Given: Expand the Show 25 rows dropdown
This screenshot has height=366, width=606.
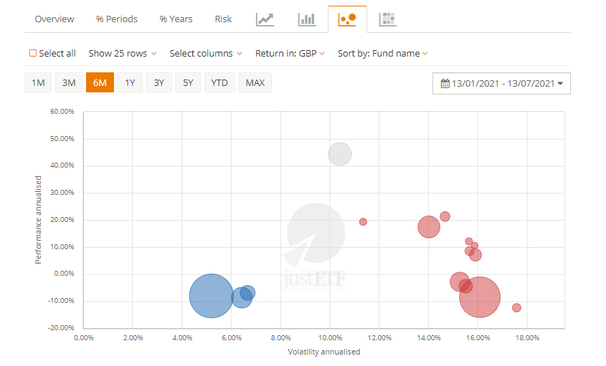Looking at the screenshot, I should point(122,53).
